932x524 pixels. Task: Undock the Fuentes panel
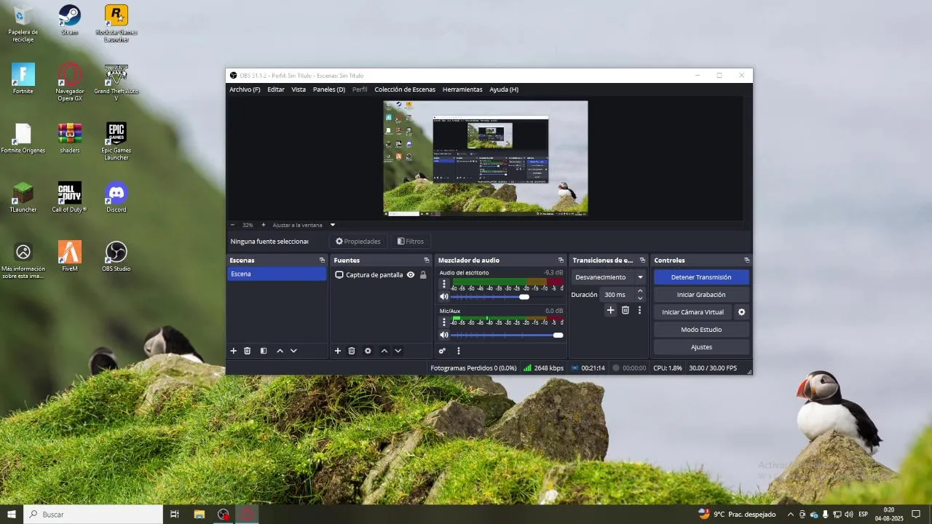point(427,260)
